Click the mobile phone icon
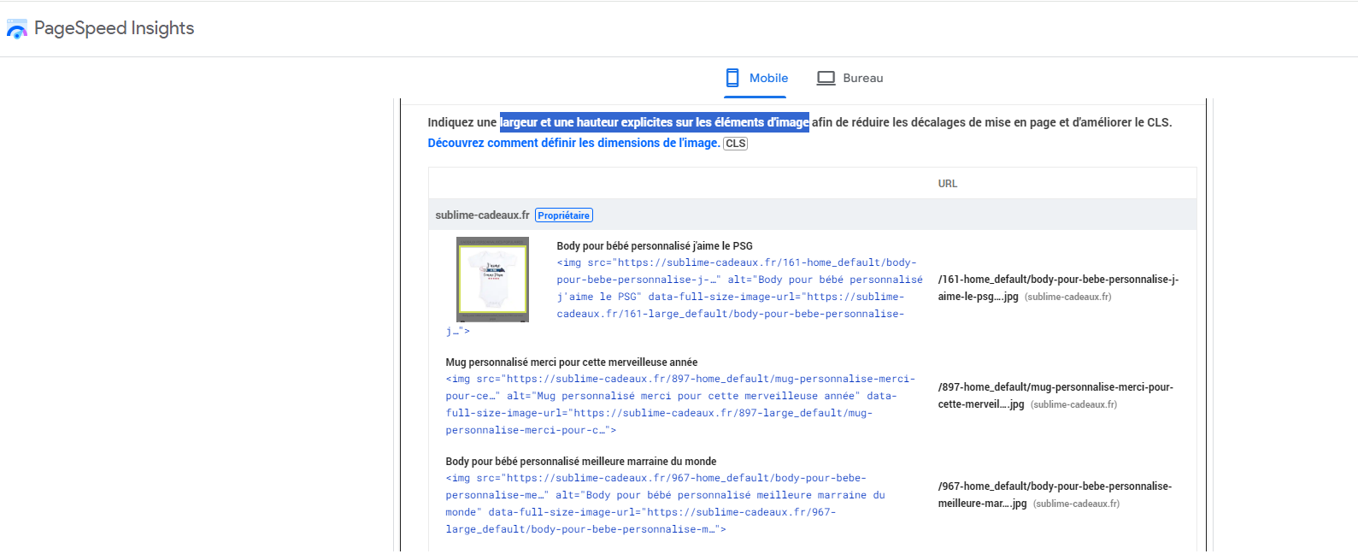The height and width of the screenshot is (554, 1358). pyautogui.click(x=732, y=78)
